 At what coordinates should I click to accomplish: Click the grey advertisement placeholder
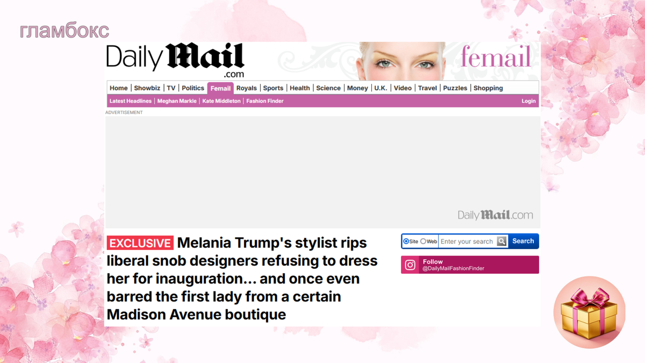point(322,172)
